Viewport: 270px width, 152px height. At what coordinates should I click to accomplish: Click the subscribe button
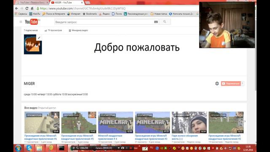(231, 84)
